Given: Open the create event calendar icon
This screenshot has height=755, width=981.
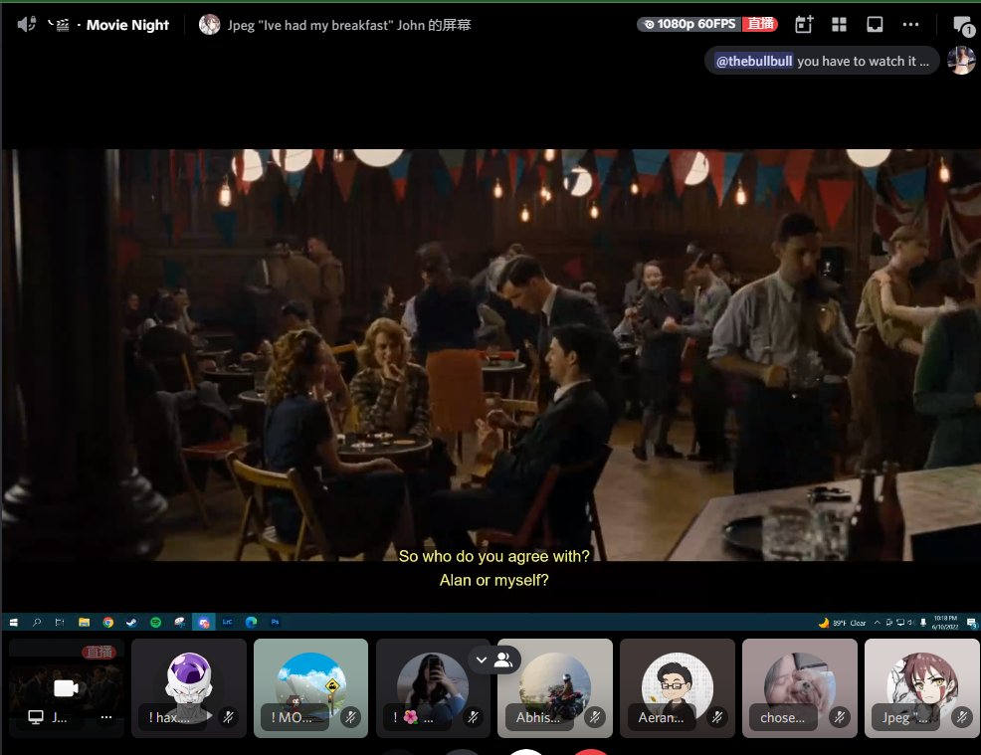Looking at the screenshot, I should pyautogui.click(x=803, y=25).
